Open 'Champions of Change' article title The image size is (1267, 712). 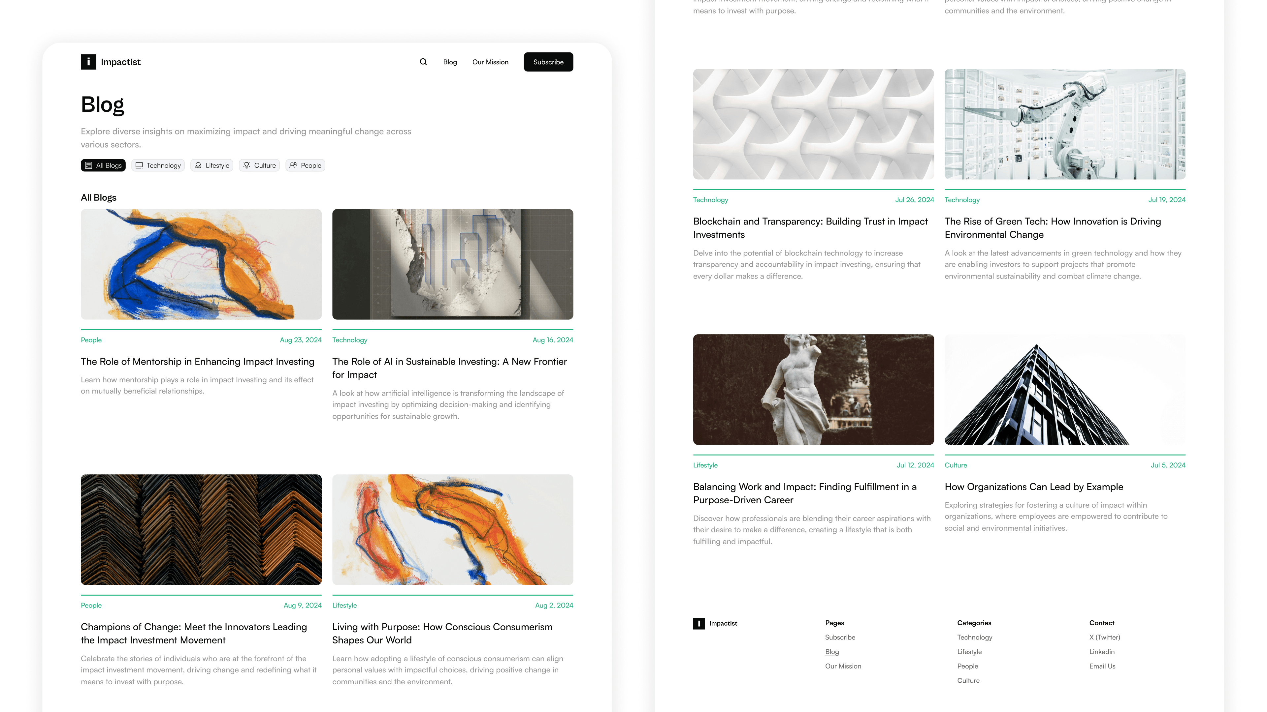pyautogui.click(x=194, y=633)
